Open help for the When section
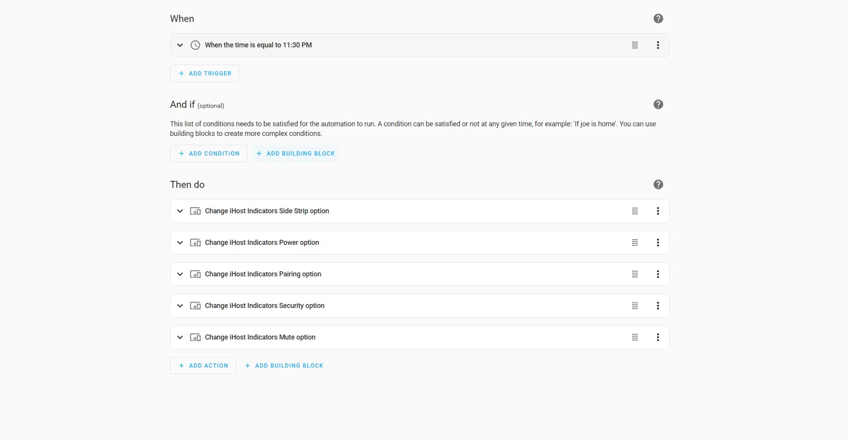Viewport: 848px width, 440px height. tap(658, 19)
